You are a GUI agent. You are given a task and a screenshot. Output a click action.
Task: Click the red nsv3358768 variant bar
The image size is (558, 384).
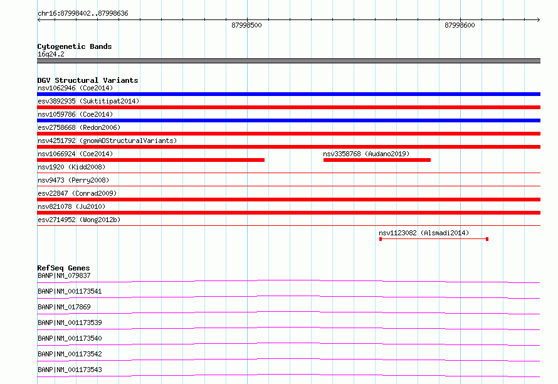click(377, 160)
